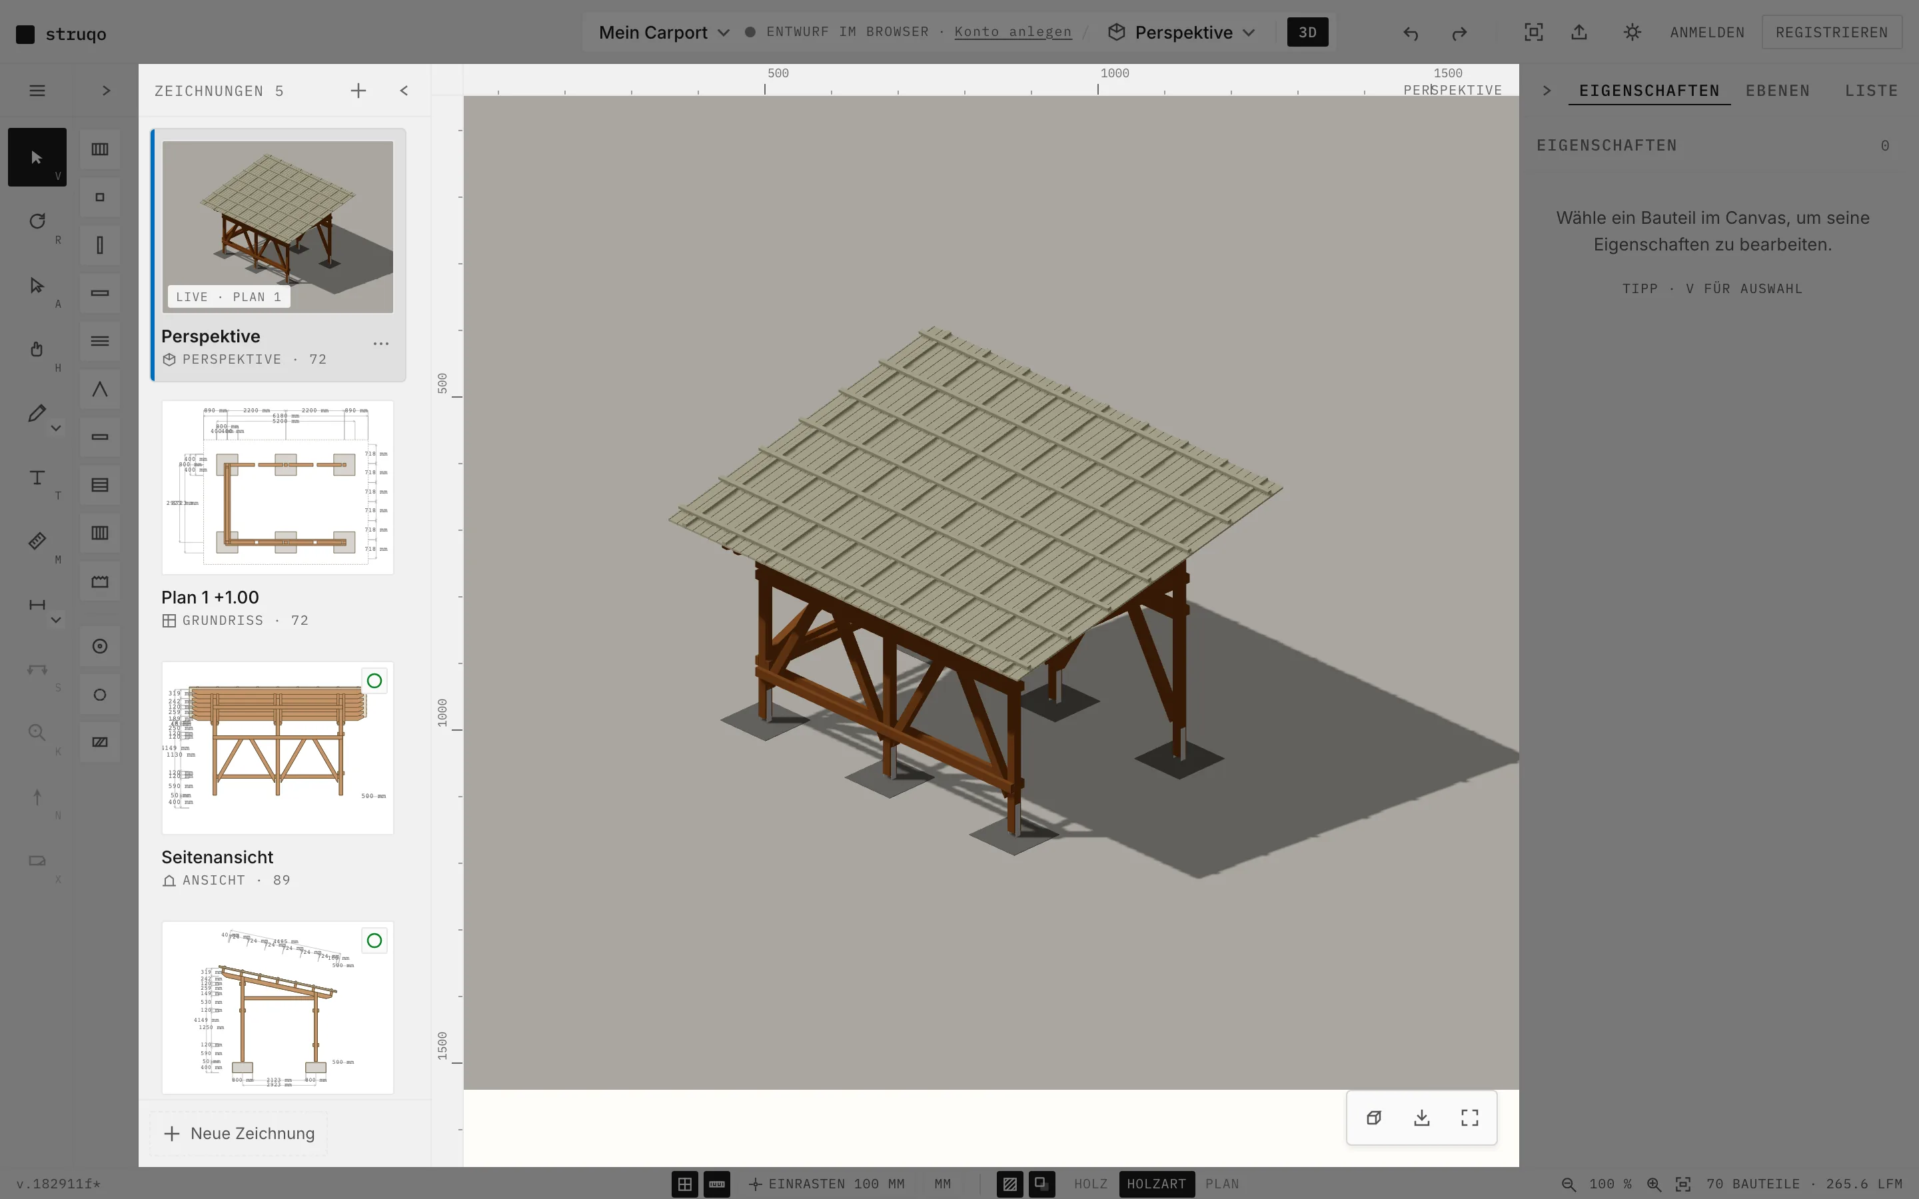Add a new drawing with plus icon

click(358, 91)
